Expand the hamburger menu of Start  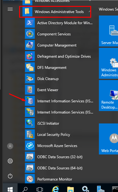(10, 9)
